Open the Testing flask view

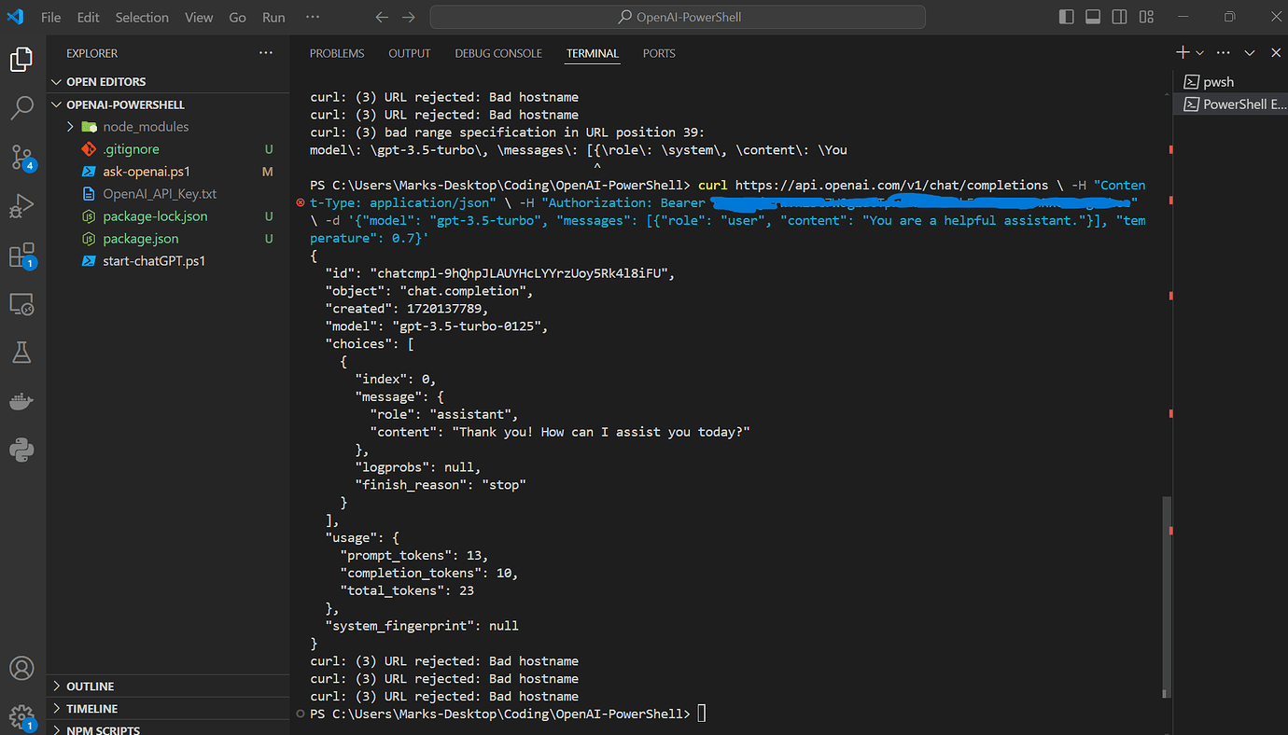point(21,352)
